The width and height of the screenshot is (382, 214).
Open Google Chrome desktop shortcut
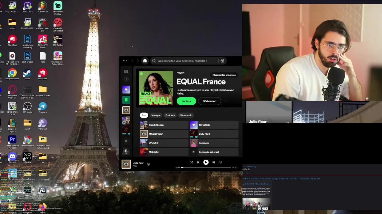12,74
